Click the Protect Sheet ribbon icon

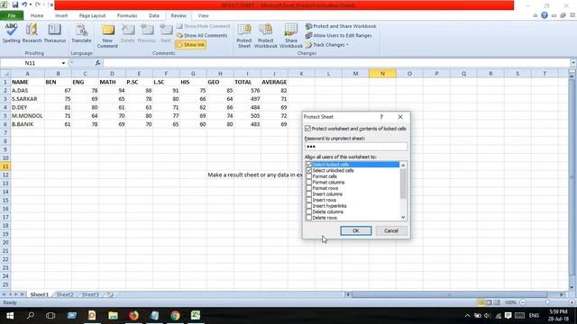244,36
